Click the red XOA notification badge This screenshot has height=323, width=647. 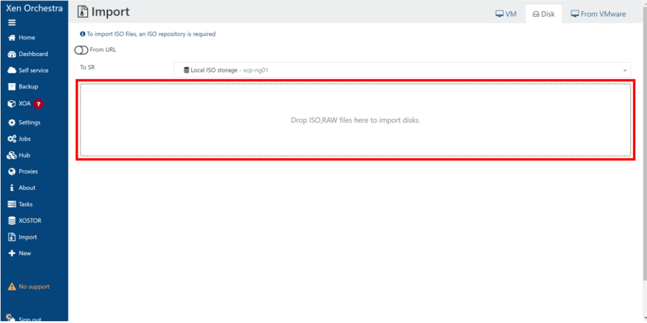(39, 104)
